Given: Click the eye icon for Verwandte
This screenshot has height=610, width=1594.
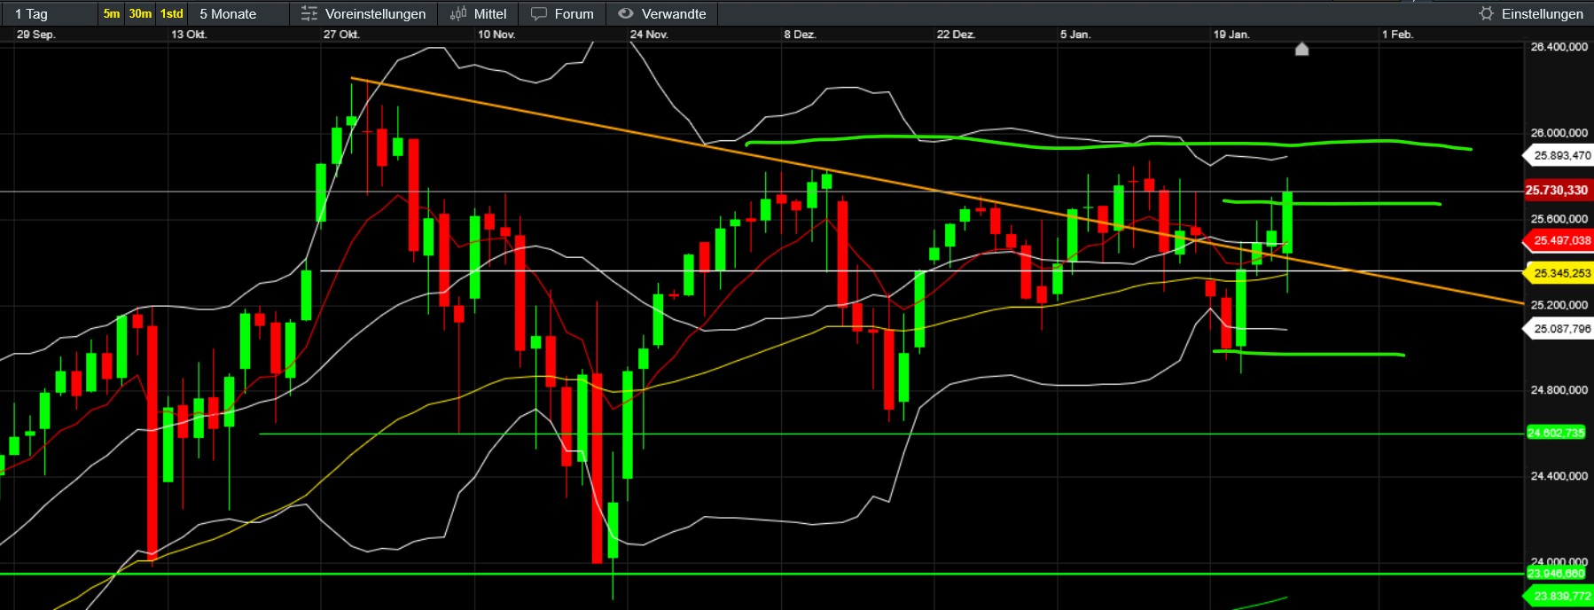Looking at the screenshot, I should pos(626,13).
